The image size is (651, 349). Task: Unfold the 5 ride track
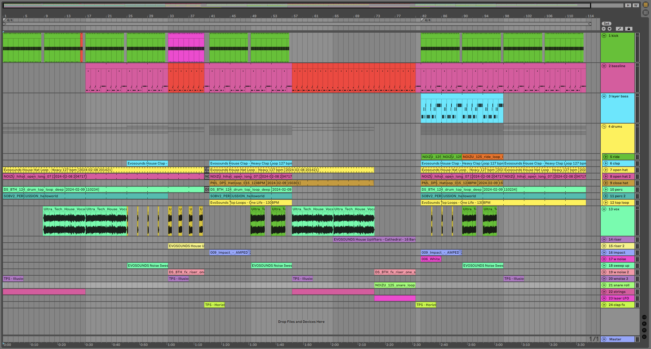pos(606,157)
